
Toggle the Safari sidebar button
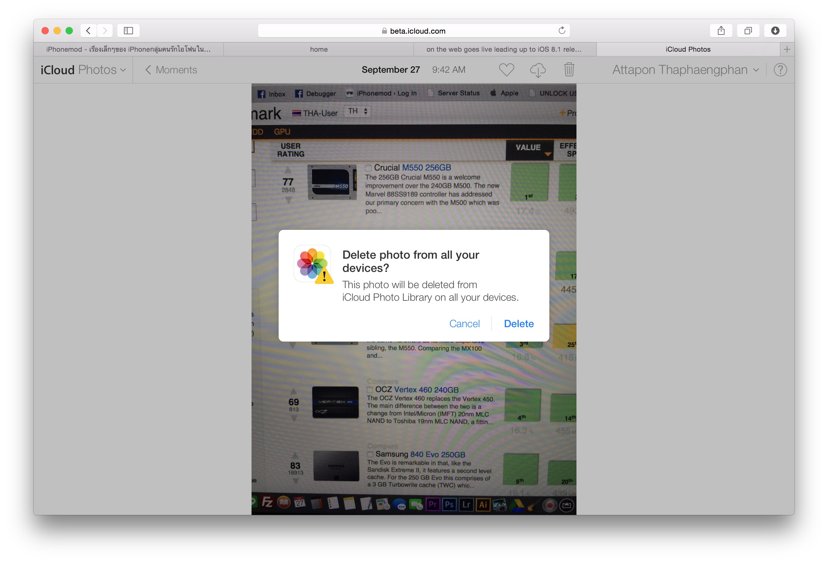tap(128, 31)
